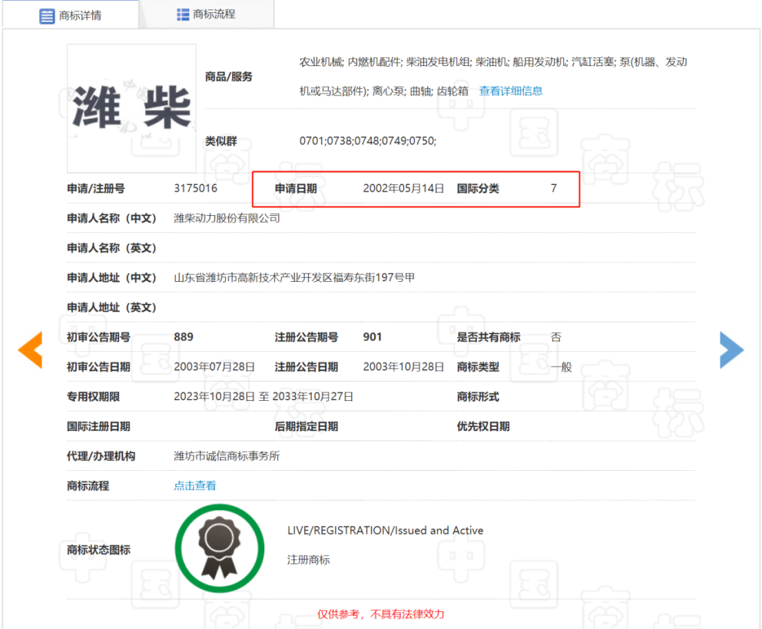
Task: Select the LIVE/REGISTRATION/Issued and Active status text
Action: click(385, 531)
